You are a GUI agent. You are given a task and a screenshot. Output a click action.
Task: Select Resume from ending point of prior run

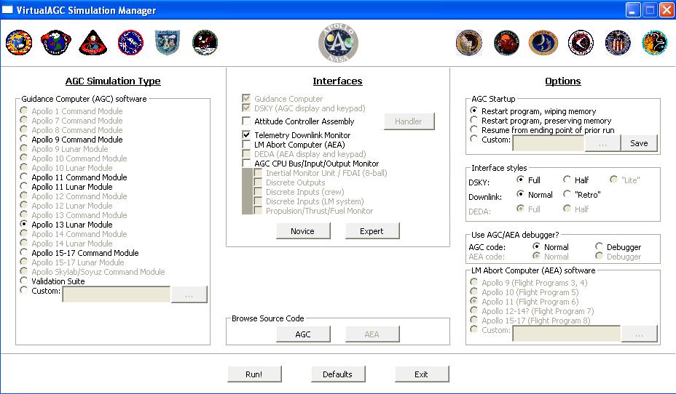[x=474, y=130]
